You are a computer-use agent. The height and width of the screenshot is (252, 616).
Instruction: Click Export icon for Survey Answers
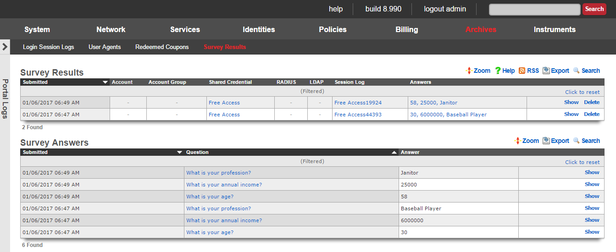coord(546,141)
